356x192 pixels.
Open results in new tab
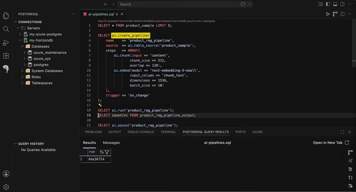coord(331,143)
